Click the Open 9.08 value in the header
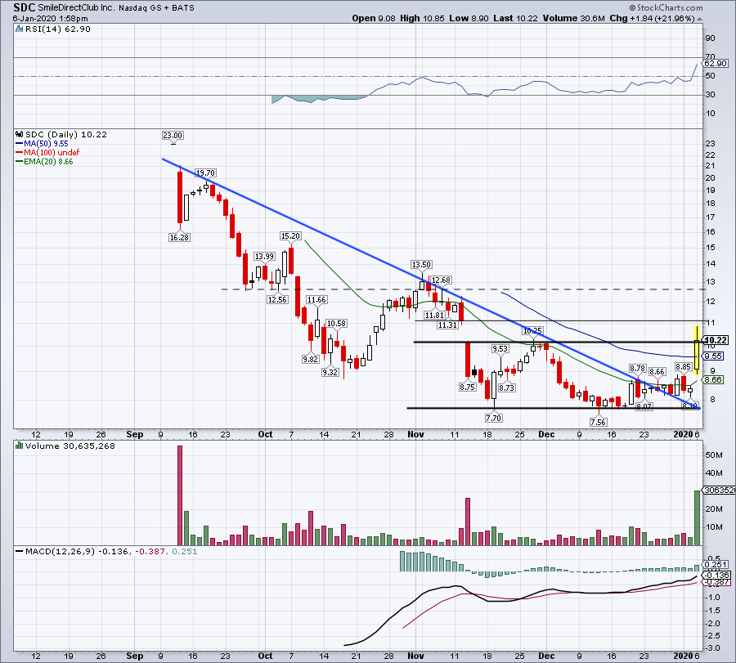736x663 pixels. [x=374, y=18]
